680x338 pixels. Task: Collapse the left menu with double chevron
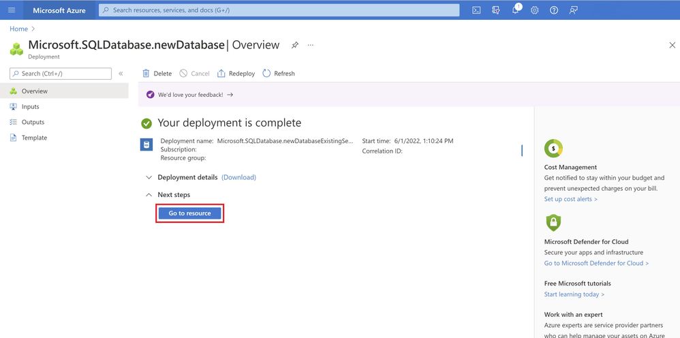(x=121, y=74)
